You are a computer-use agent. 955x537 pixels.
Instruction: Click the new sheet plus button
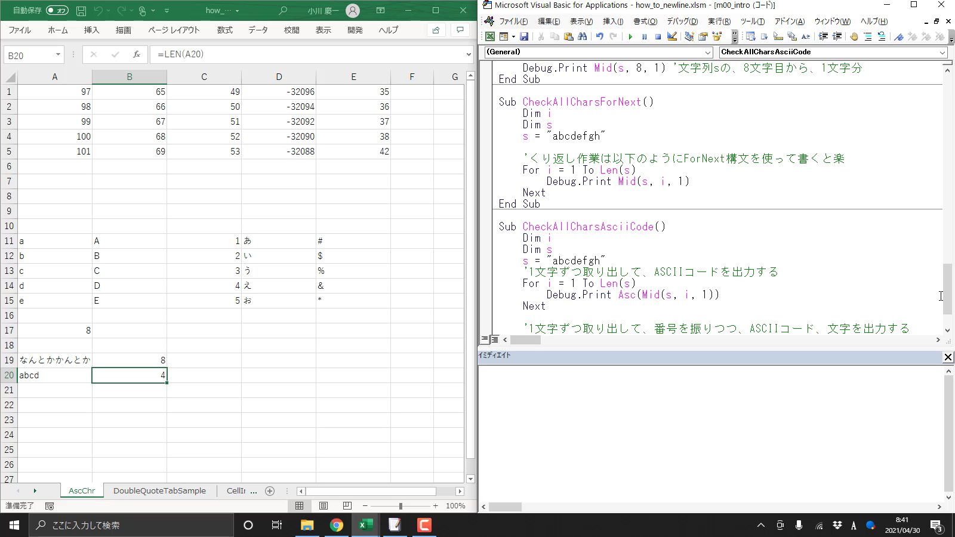[x=270, y=491]
